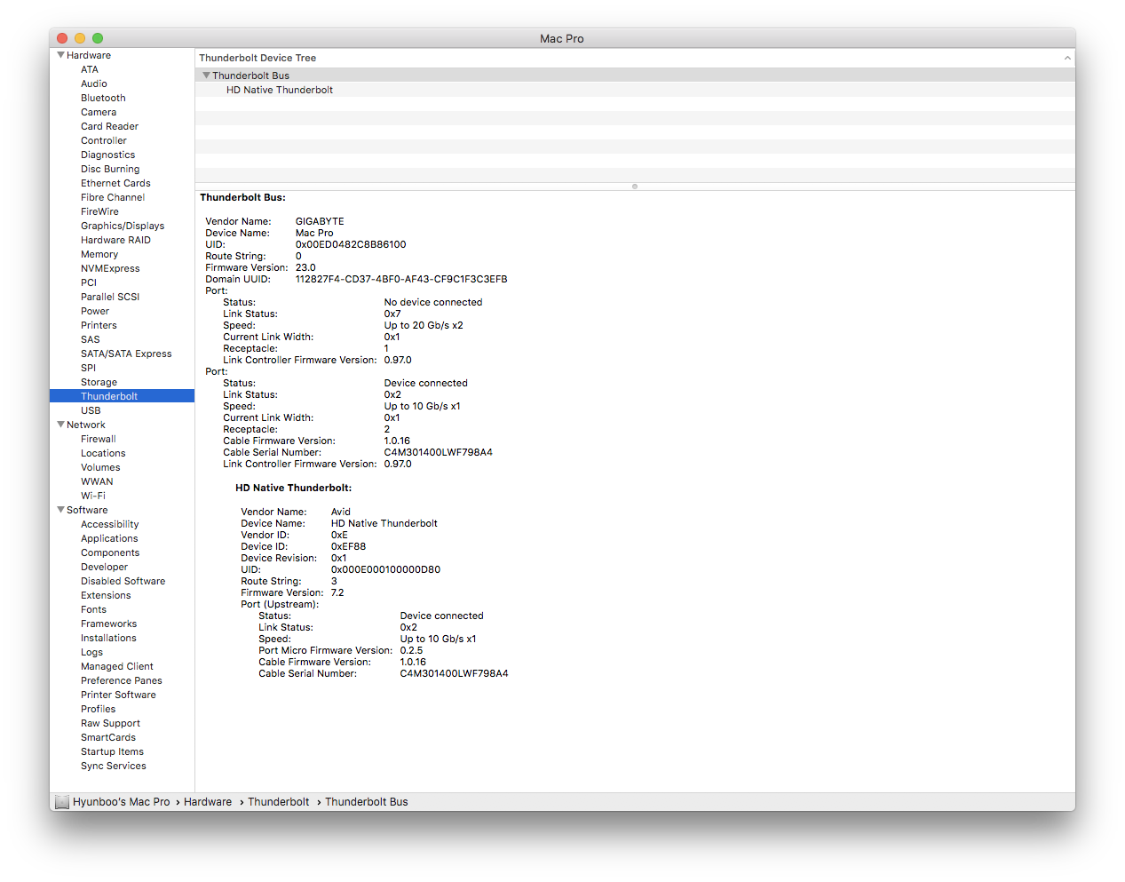Open Graphics/Displays section
Screen dimensions: 1125x882
click(123, 226)
